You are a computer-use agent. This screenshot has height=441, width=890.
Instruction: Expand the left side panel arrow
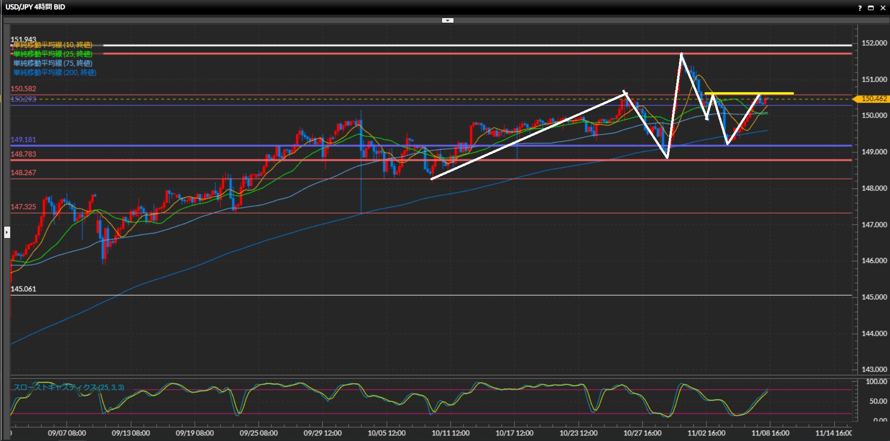pos(7,232)
